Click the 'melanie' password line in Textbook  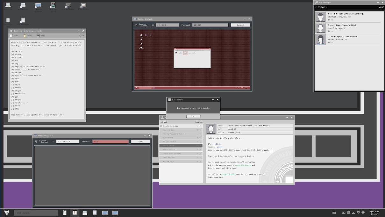[17, 51]
